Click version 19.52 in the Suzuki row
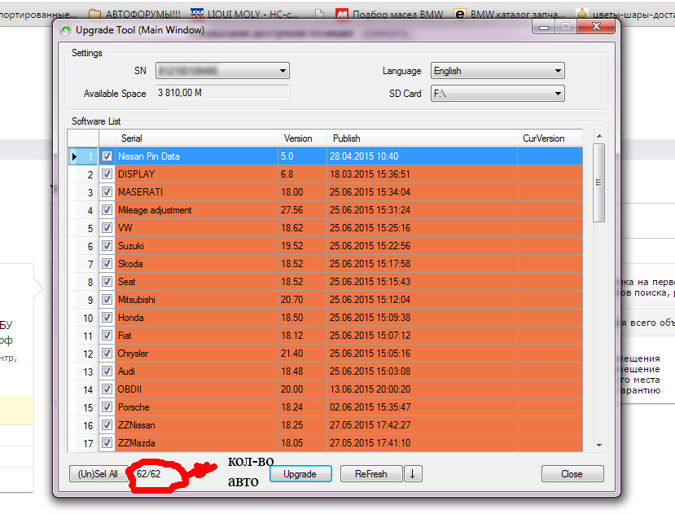Screen dimensions: 675x514 (291, 246)
